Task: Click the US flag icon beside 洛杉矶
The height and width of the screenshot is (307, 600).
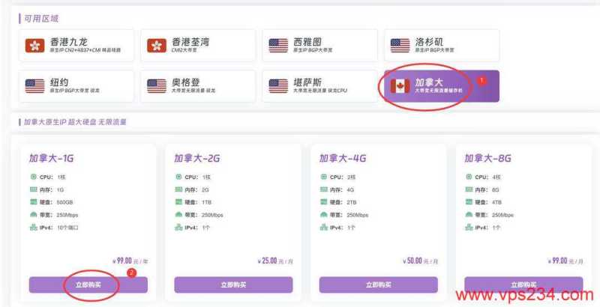Action: 400,46
